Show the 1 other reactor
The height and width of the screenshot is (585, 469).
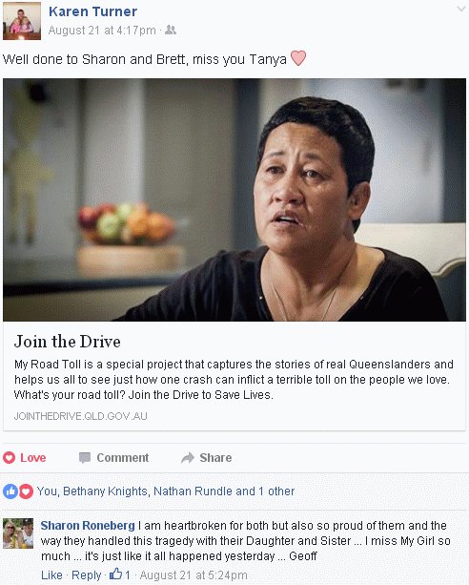tap(276, 491)
